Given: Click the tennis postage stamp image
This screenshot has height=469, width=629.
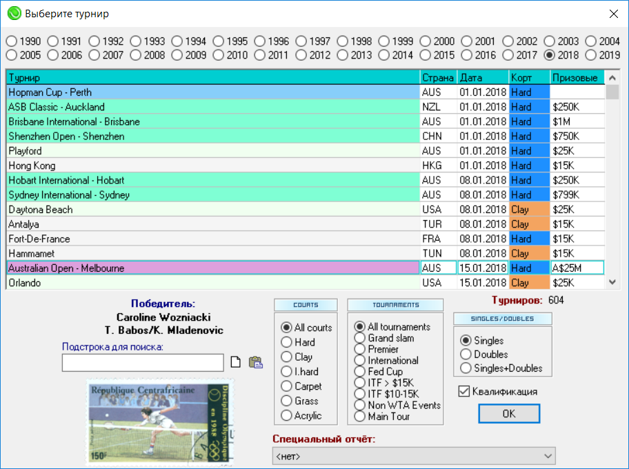Looking at the screenshot, I should pyautogui.click(x=161, y=423).
